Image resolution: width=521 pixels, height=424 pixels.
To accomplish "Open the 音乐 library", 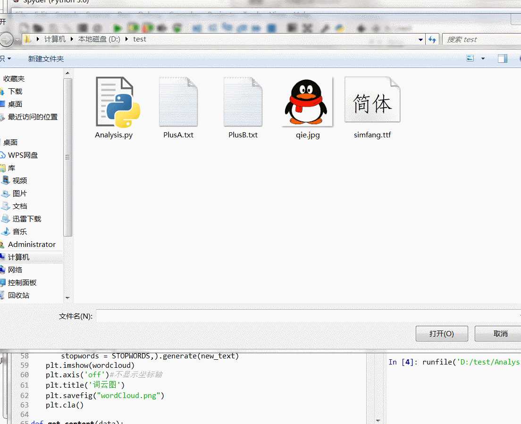I will pos(20,232).
